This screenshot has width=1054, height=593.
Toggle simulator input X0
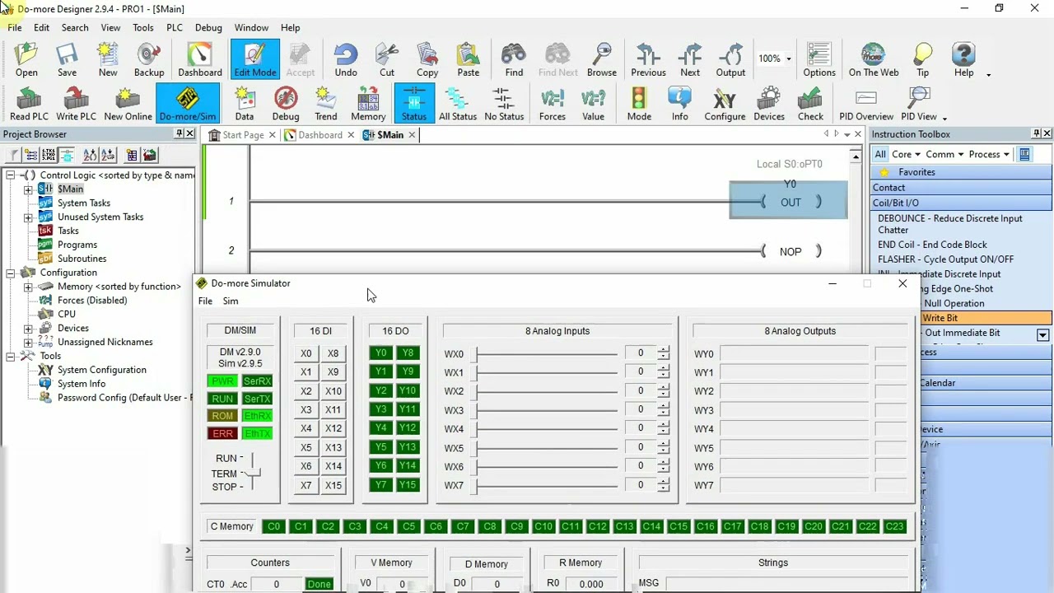click(x=306, y=353)
